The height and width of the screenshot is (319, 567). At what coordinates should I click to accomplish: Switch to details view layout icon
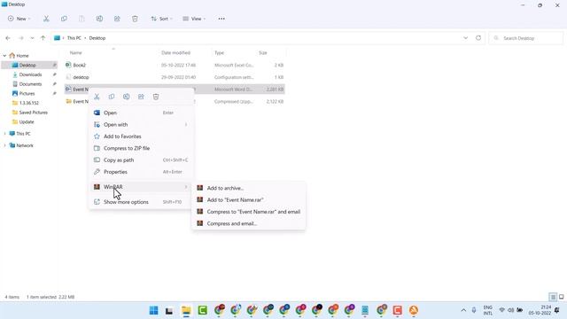pyautogui.click(x=553, y=297)
